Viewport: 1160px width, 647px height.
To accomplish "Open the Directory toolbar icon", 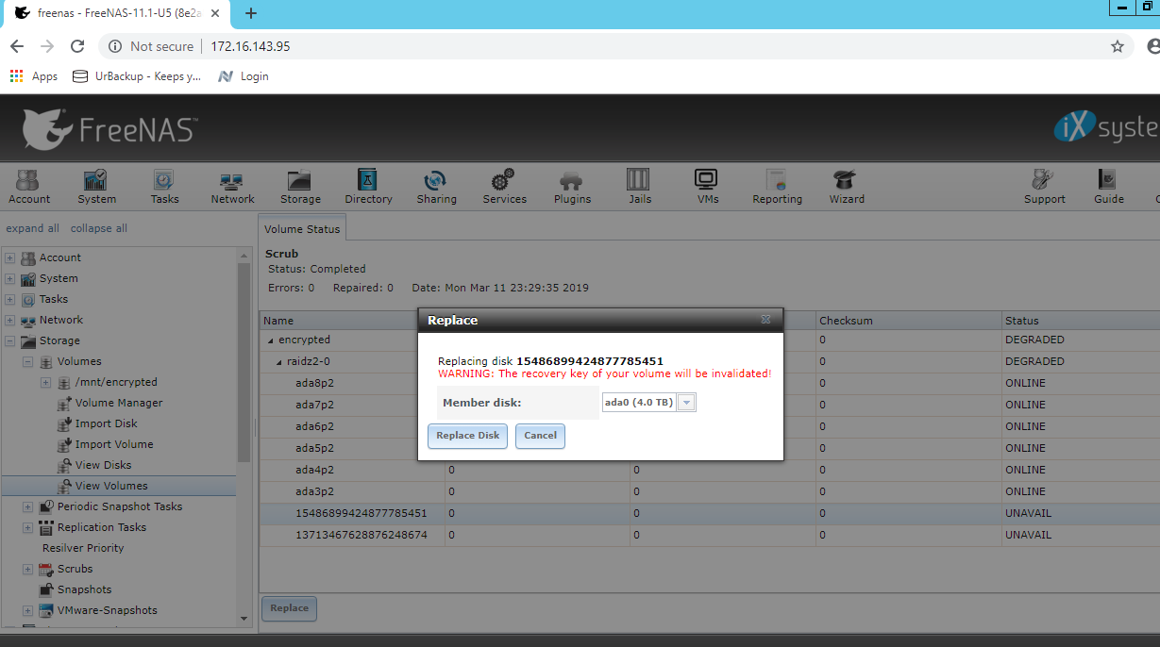I will tap(368, 187).
